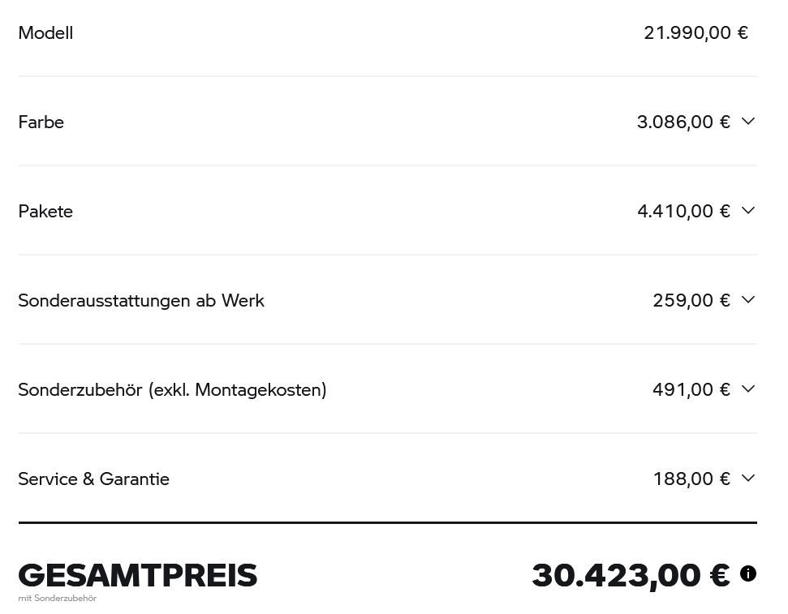Click the 188,00 € service amount
The image size is (788, 614).
pyautogui.click(x=691, y=479)
